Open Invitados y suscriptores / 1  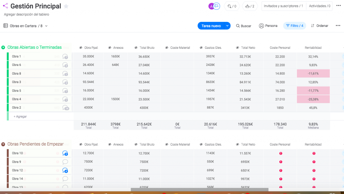click(283, 6)
